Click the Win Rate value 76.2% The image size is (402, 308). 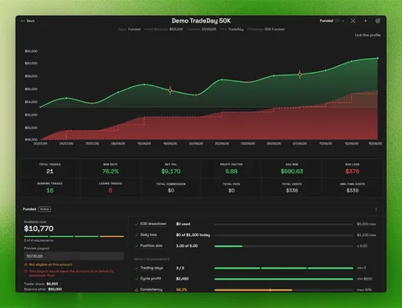pos(111,172)
